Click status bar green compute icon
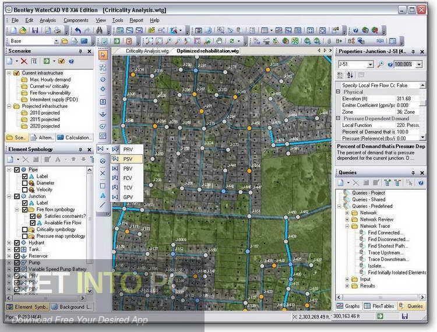This screenshot has height=332, width=437. pyautogui.click(x=380, y=316)
